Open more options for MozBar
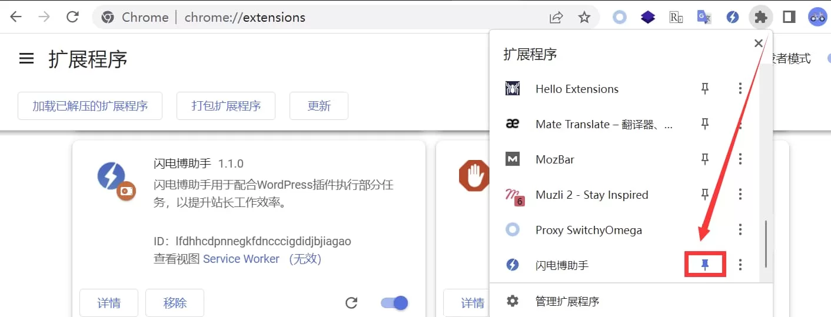 click(740, 159)
